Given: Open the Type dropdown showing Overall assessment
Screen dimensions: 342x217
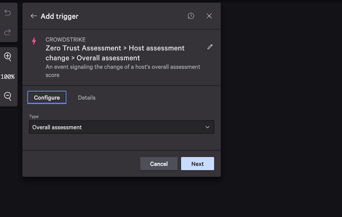Looking at the screenshot, I should click(118, 127).
